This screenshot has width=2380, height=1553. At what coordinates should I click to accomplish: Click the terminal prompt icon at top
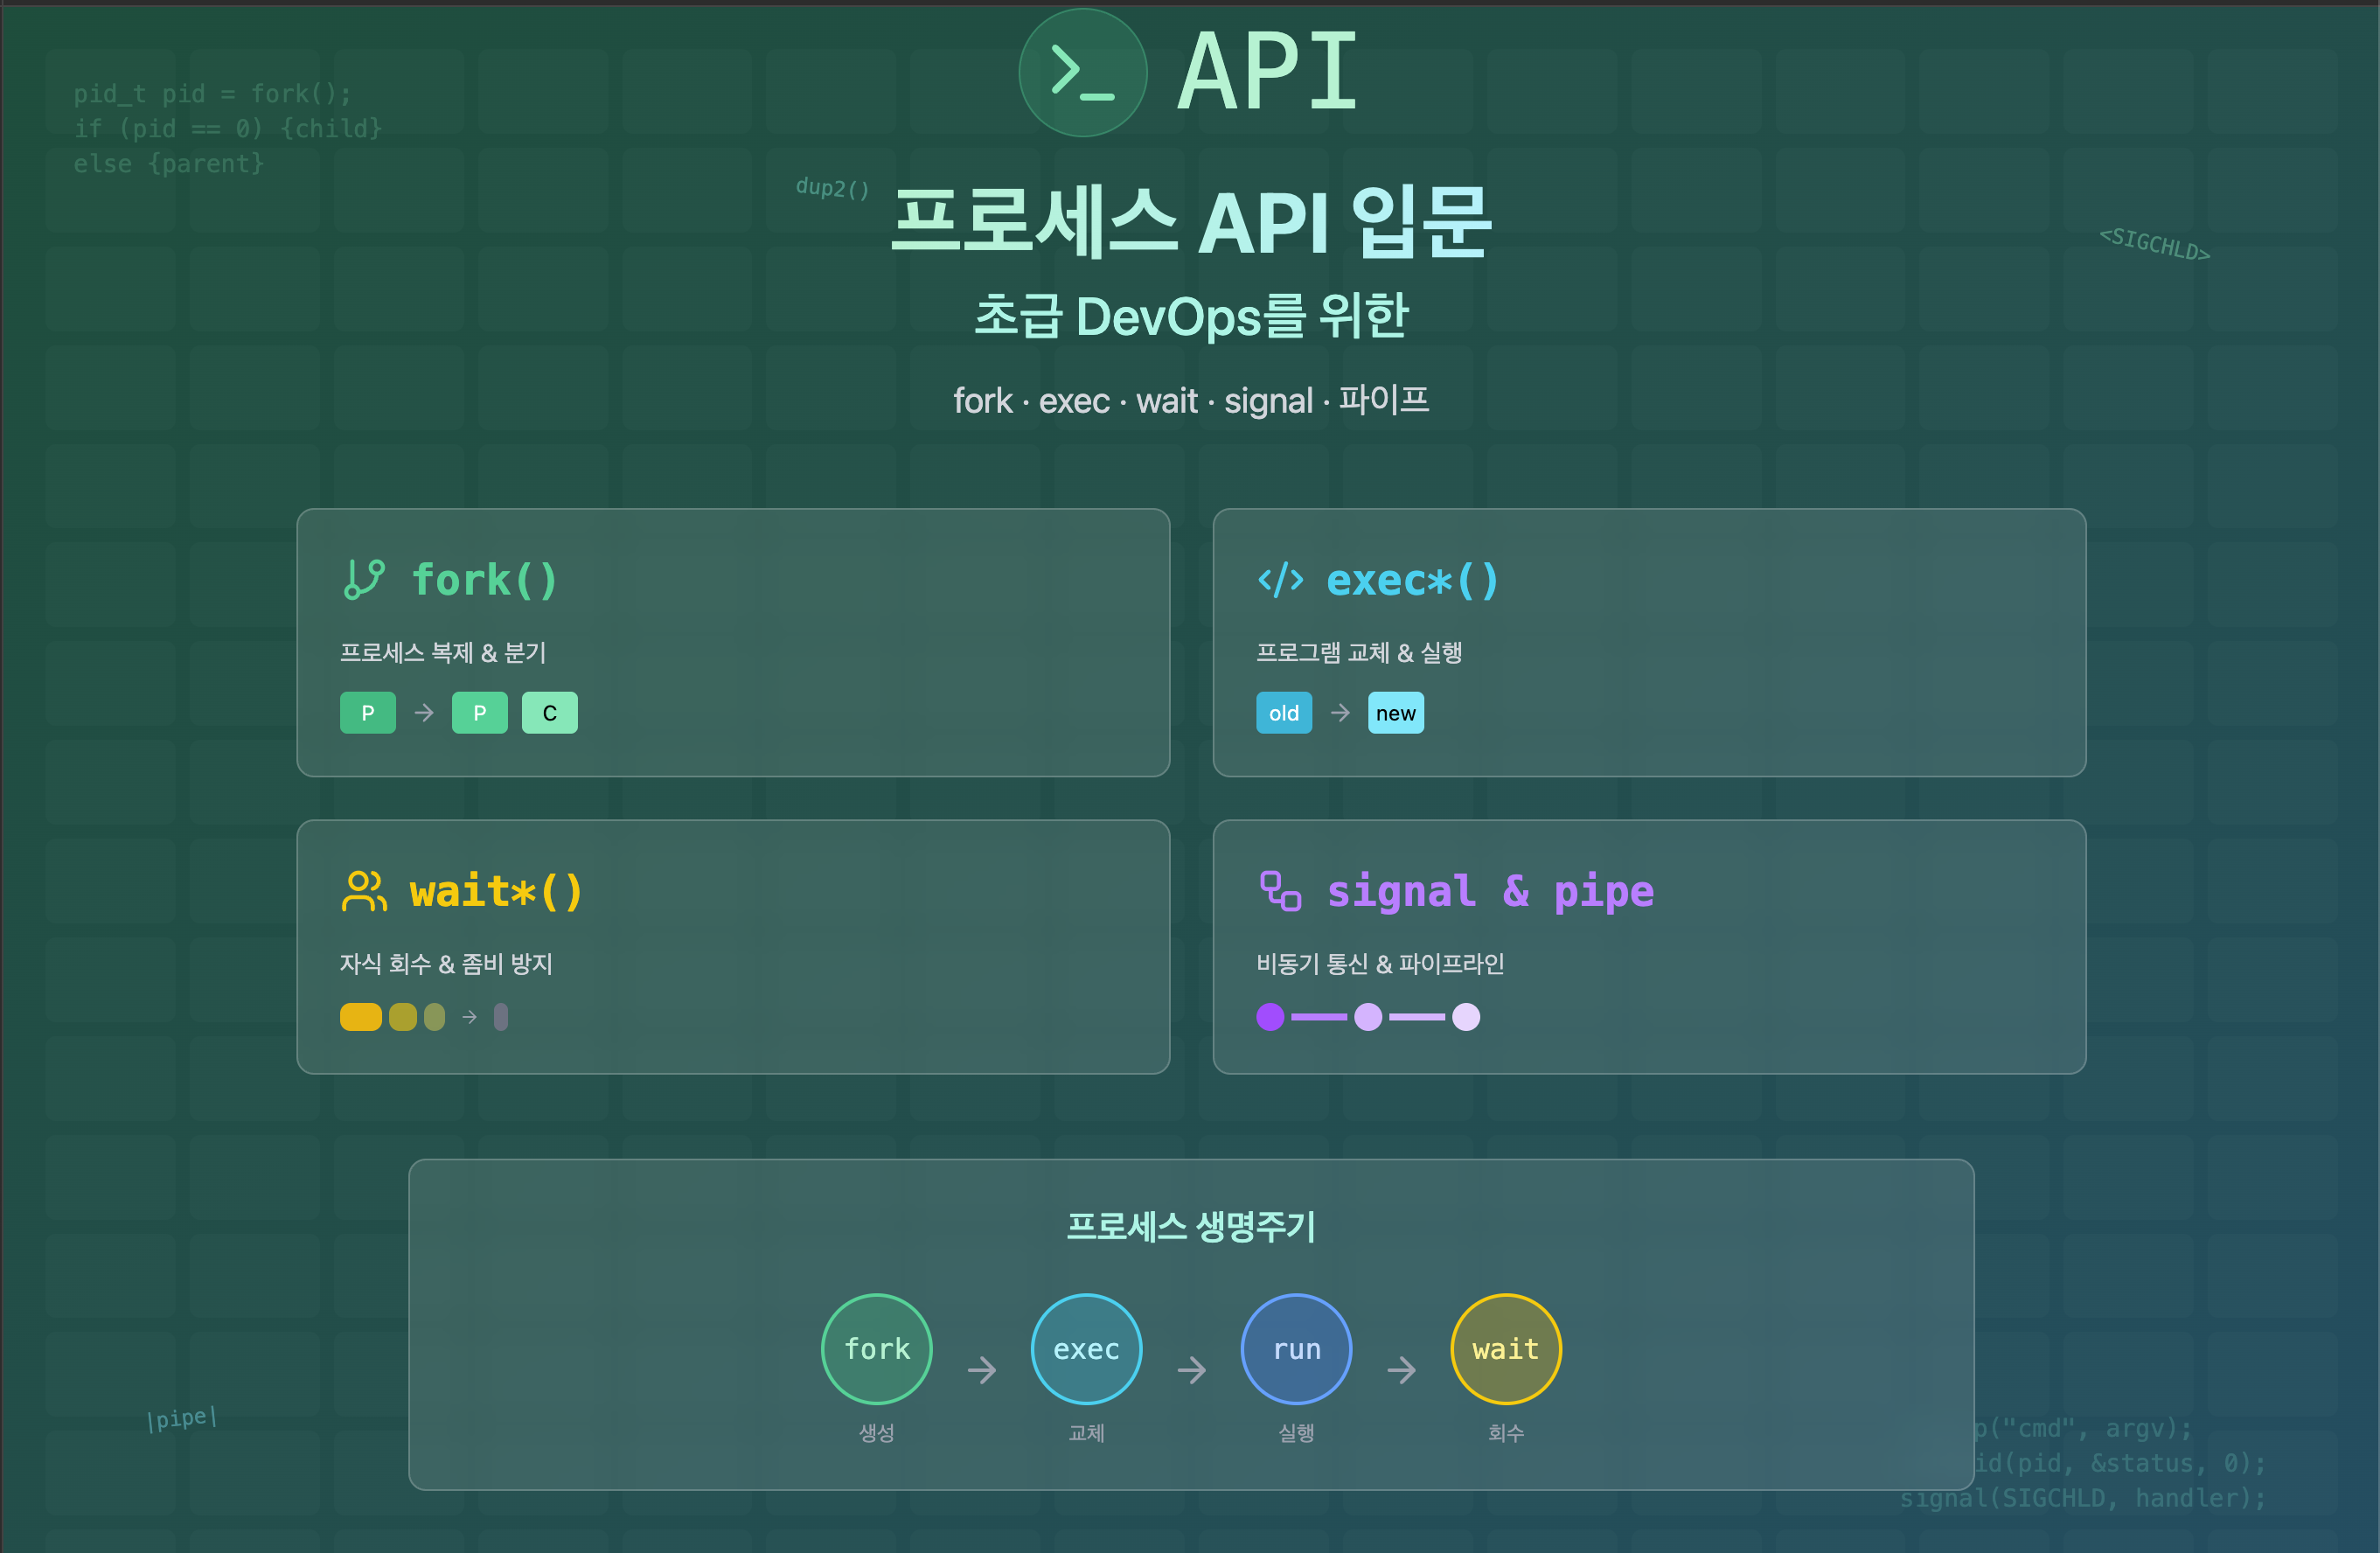[1082, 73]
